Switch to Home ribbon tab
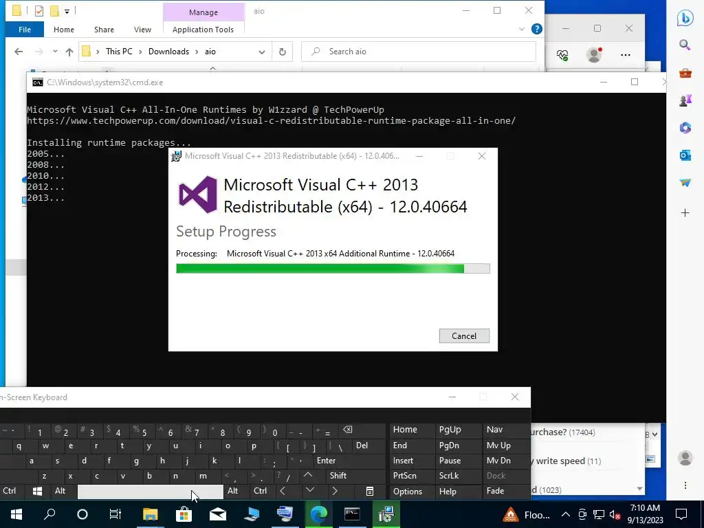This screenshot has height=528, width=704. tap(64, 30)
